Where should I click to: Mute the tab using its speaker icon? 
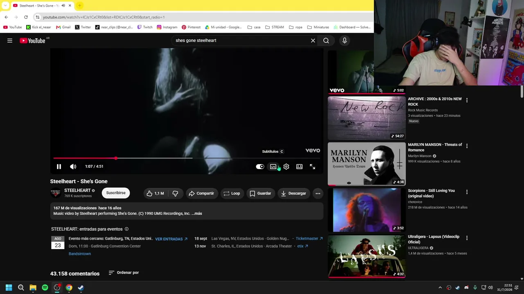(x=63, y=5)
